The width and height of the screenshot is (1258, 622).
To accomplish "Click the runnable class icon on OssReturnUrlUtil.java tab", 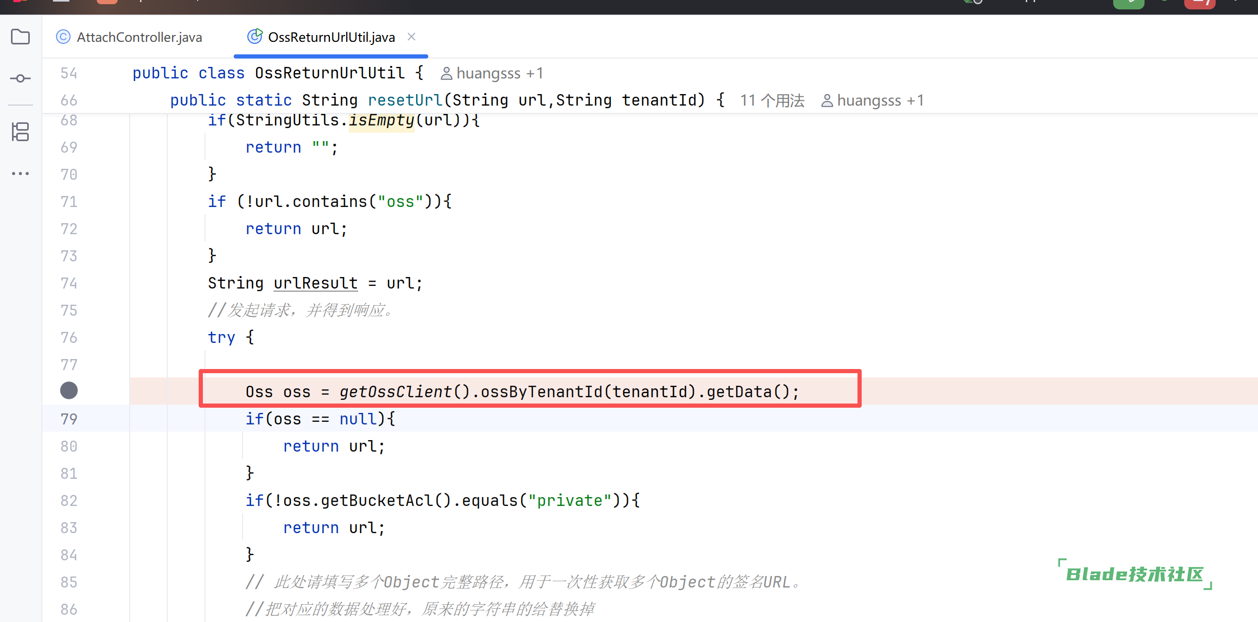I will pos(255,37).
